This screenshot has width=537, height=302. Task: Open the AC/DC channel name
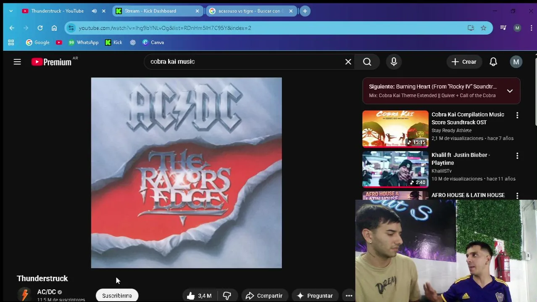tap(46, 292)
